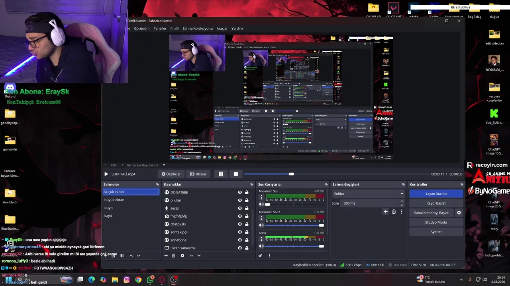
Task: Open the three-dot options for Masaüstü Ses 2
Action: point(261,218)
